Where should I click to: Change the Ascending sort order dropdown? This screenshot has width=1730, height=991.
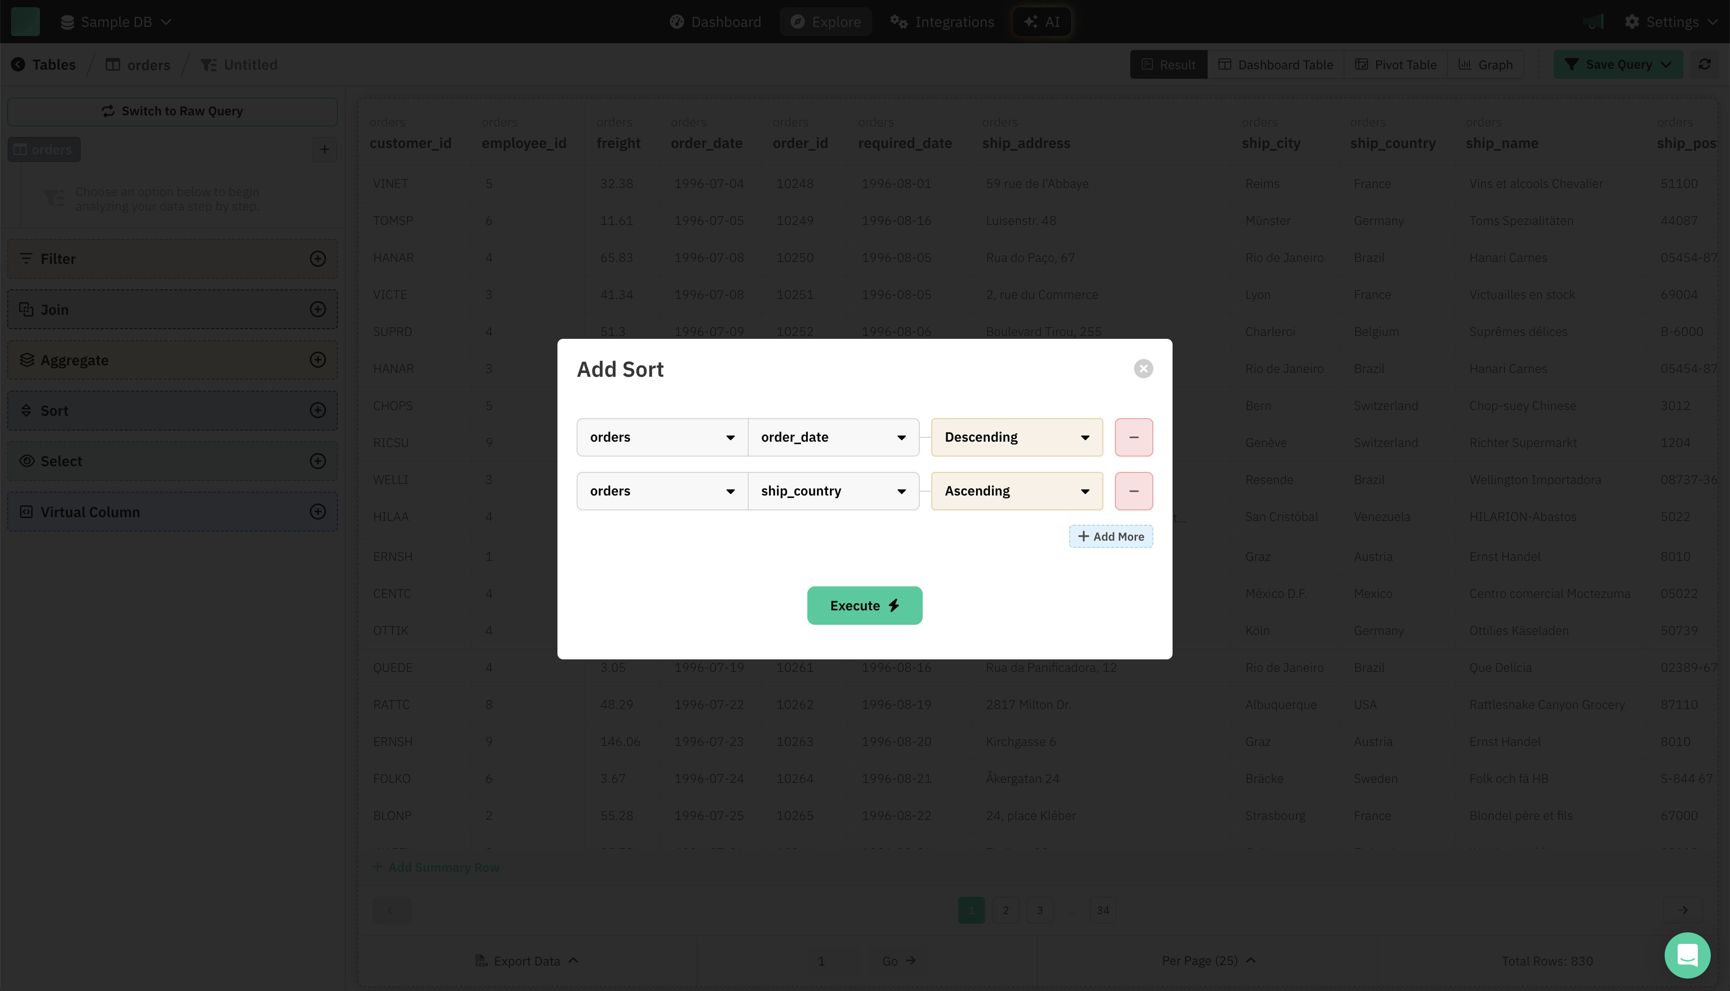pyautogui.click(x=1017, y=491)
